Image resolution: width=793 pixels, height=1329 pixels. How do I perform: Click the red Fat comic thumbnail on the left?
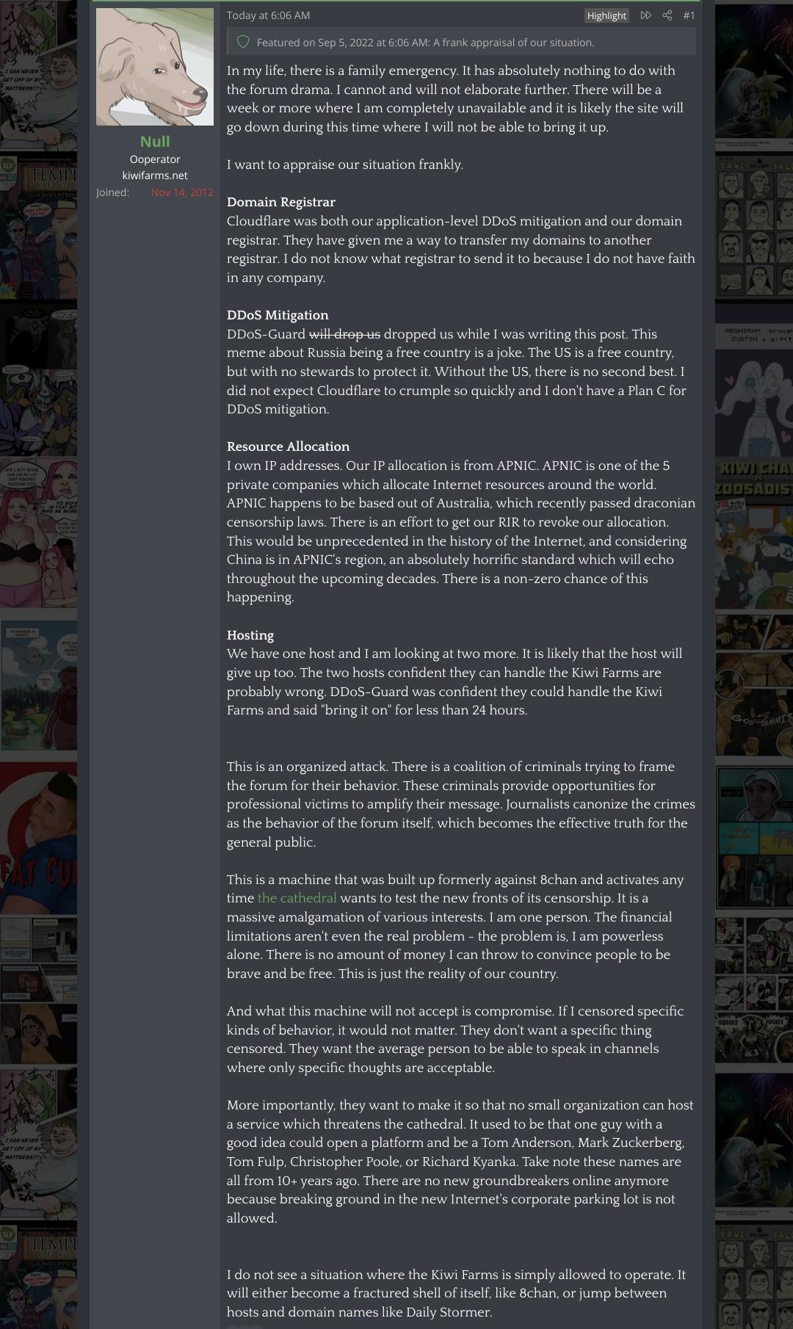click(38, 838)
